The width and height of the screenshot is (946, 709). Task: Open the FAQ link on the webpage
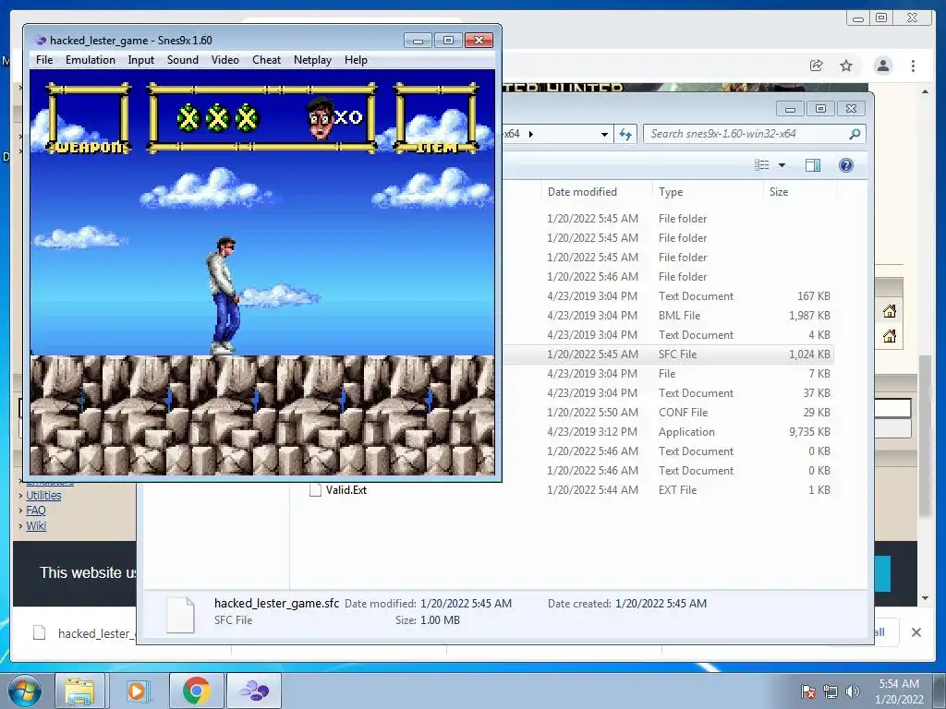point(36,510)
